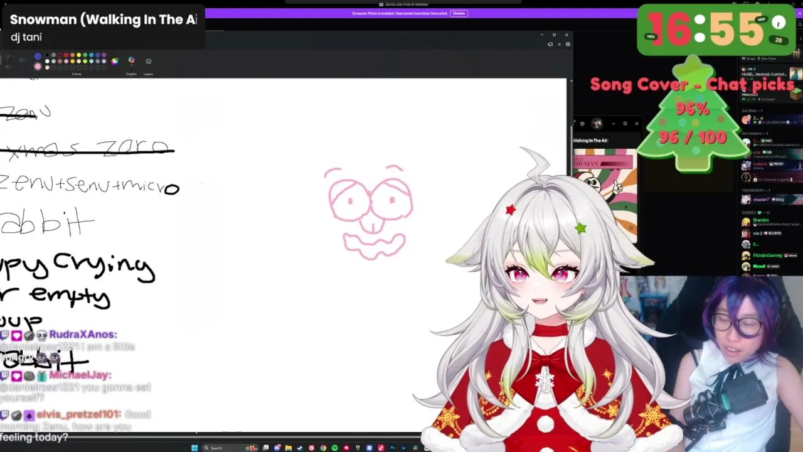Open Spotify from the taskbar

[x=334, y=448]
